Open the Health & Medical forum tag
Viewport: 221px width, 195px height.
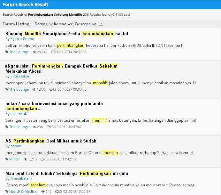pyautogui.click(x=23, y=191)
